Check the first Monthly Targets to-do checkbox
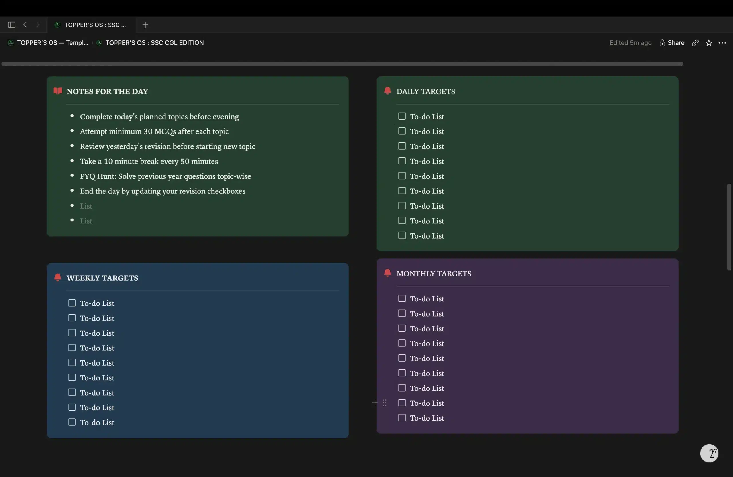Viewport: 733px width, 477px height. coord(402,298)
